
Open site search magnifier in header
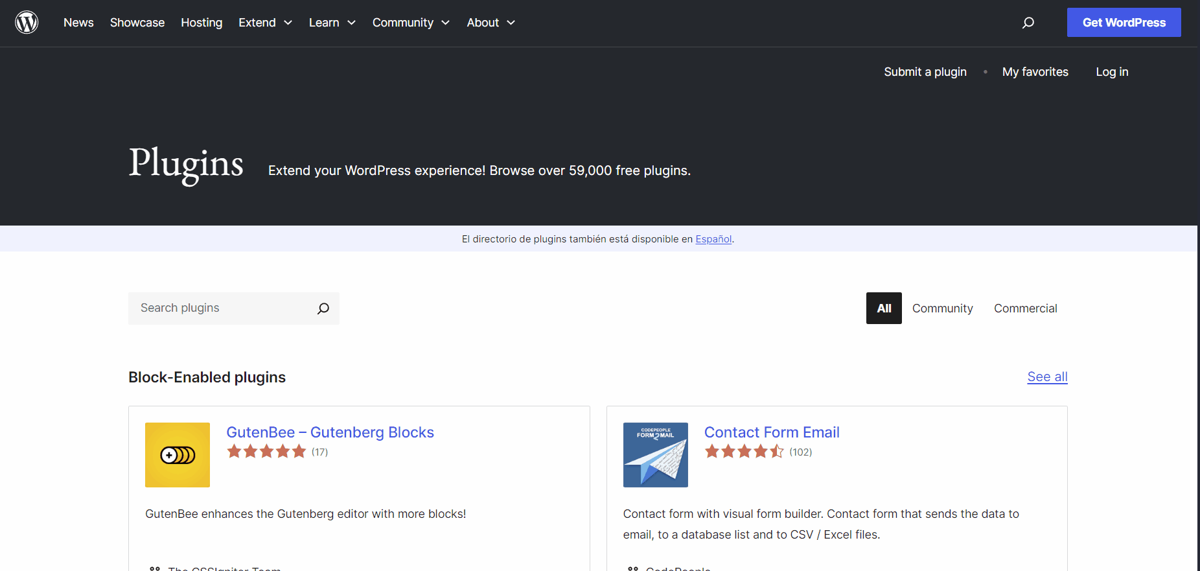[x=1028, y=23]
